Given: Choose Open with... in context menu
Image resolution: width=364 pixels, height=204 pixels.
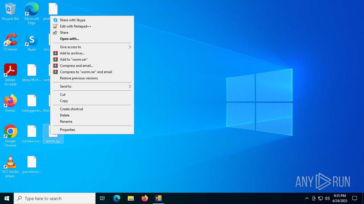Looking at the screenshot, I should (x=92, y=39).
